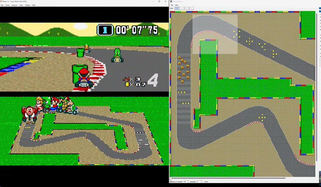This screenshot has height=187, width=321.
Task: Click the lap number 1 box
Action: coord(105,30)
